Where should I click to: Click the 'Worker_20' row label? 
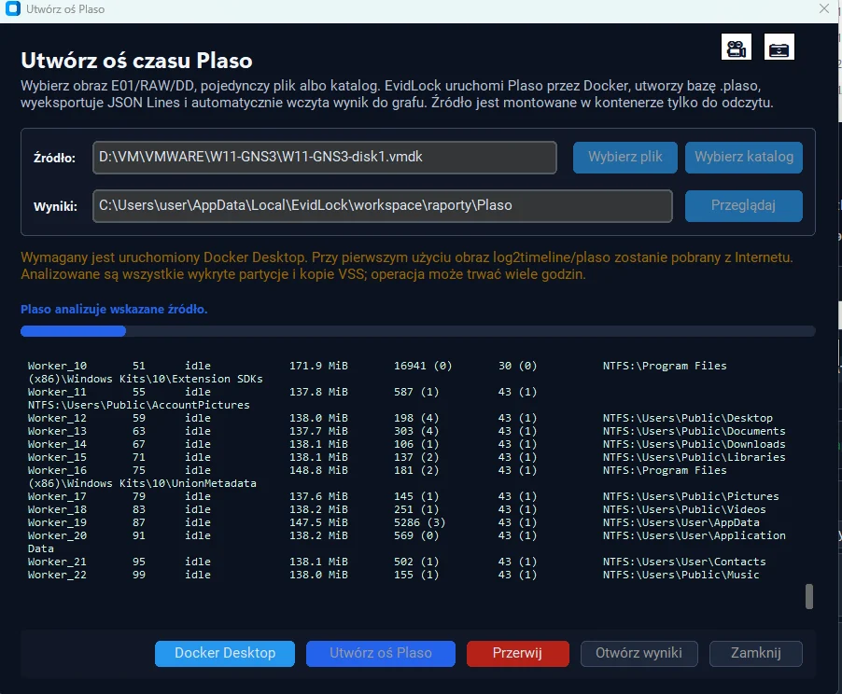[x=57, y=535]
